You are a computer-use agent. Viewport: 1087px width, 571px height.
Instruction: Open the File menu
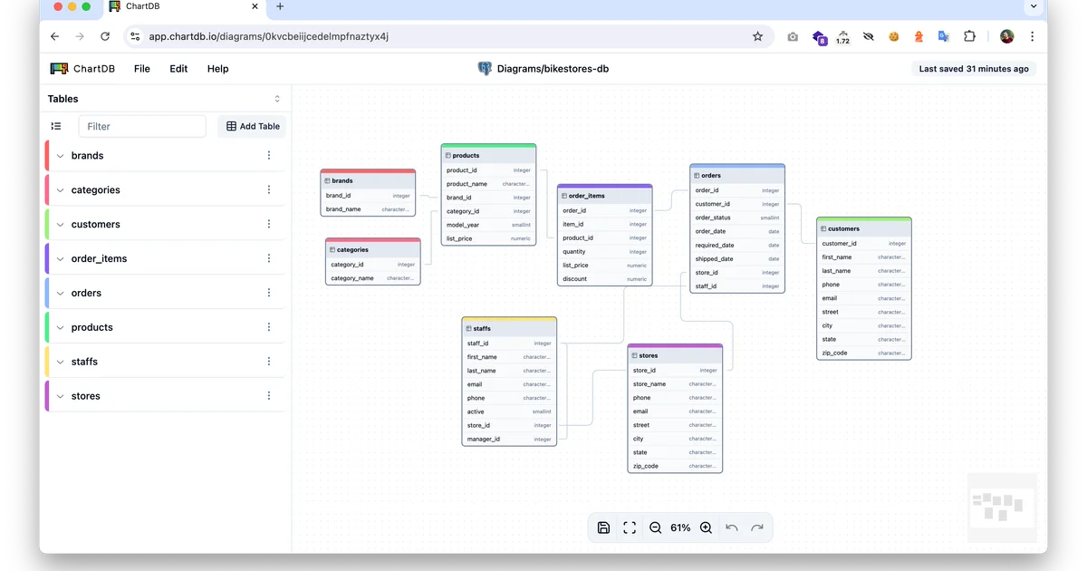(142, 69)
